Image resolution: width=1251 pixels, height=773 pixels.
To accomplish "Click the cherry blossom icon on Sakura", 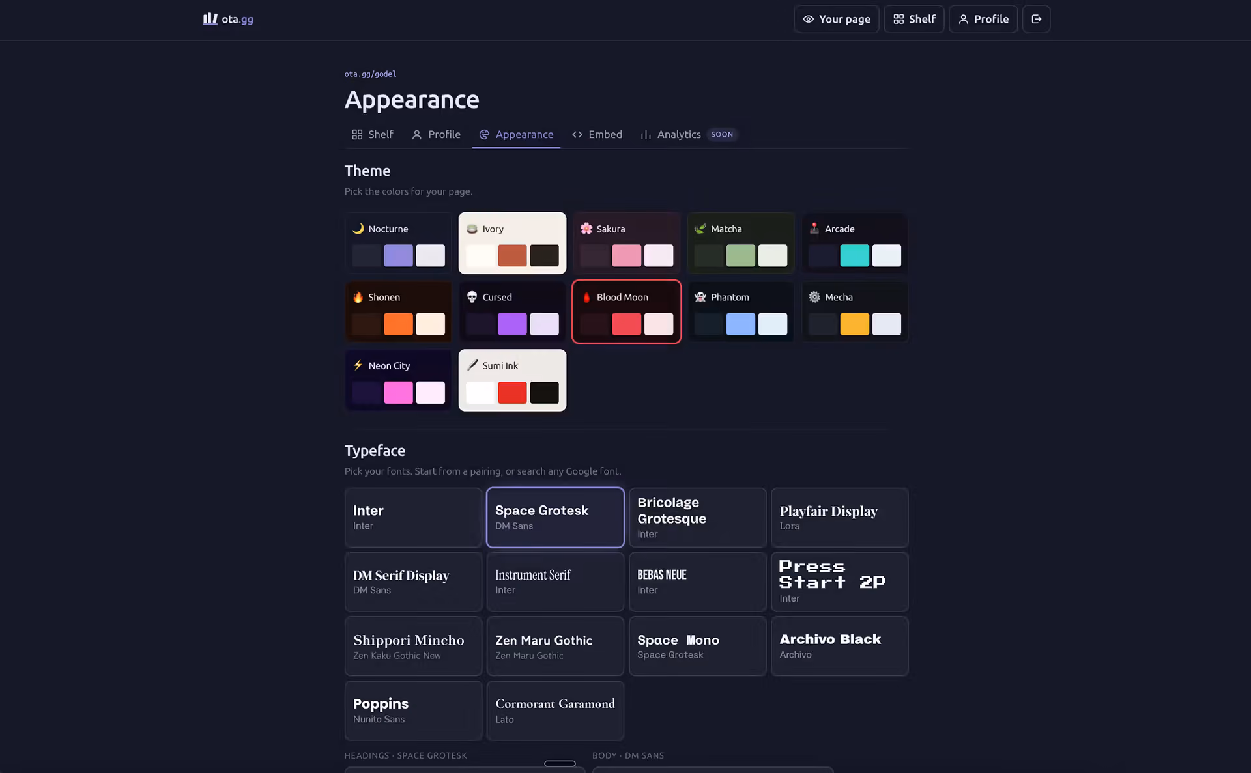I will pyautogui.click(x=586, y=229).
